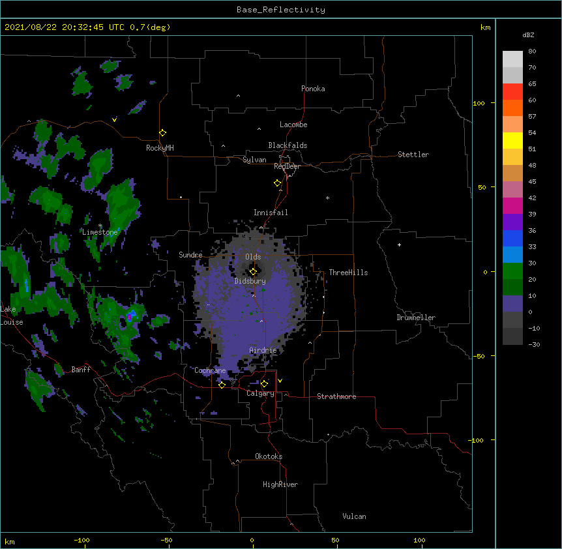Click the magenta storm core west of Sundre
Screen dimensions: 562x549
pyautogui.click(x=129, y=318)
